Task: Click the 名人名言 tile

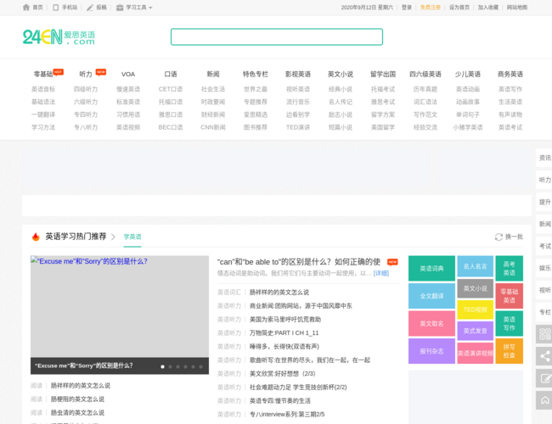Action: click(x=476, y=266)
